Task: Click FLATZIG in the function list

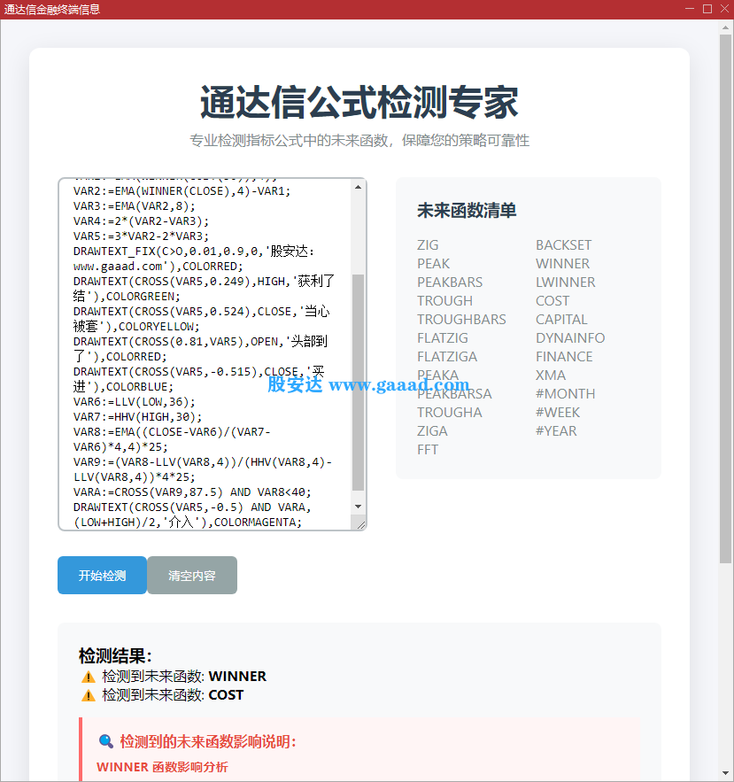Action: coord(443,338)
